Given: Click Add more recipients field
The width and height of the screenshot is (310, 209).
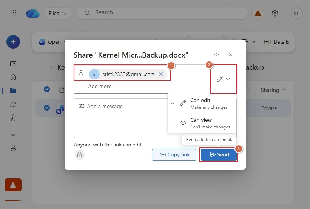Looking at the screenshot, I should click(x=100, y=86).
